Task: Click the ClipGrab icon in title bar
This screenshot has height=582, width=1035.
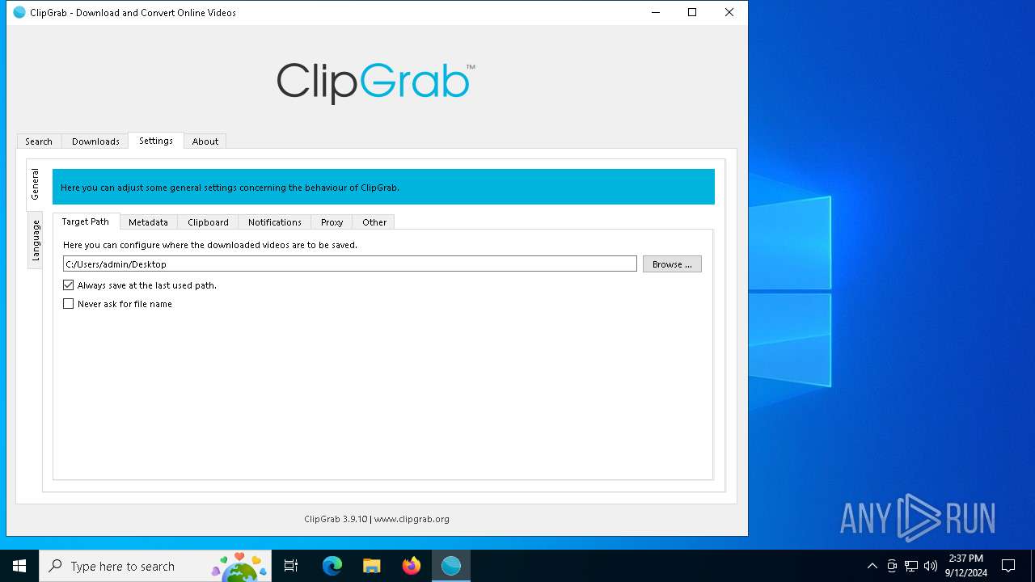Action: point(19,12)
